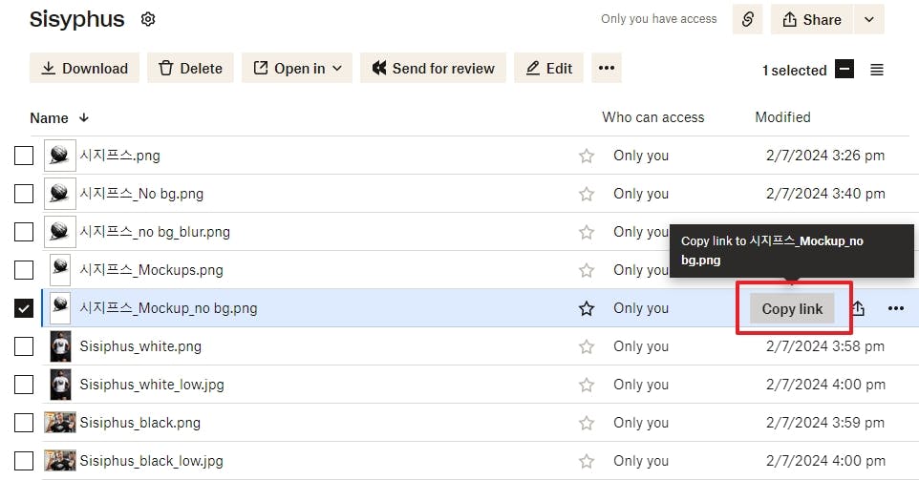Expand the Open in dropdown
This screenshot has height=480, width=919.
(297, 68)
